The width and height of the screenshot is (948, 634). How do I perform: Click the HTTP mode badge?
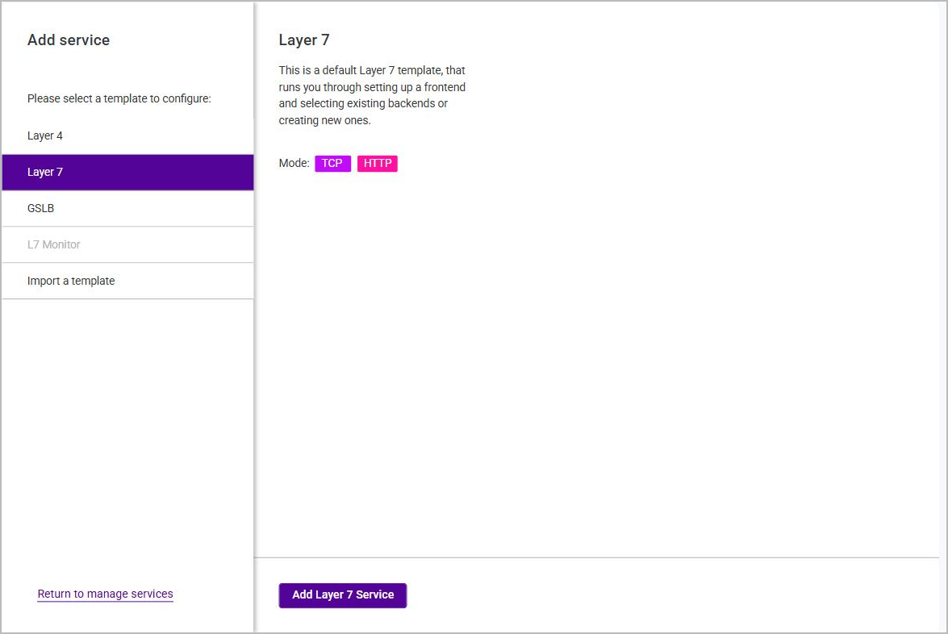(378, 164)
